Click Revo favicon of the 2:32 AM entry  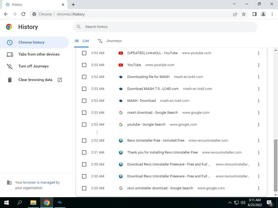pos(121,141)
